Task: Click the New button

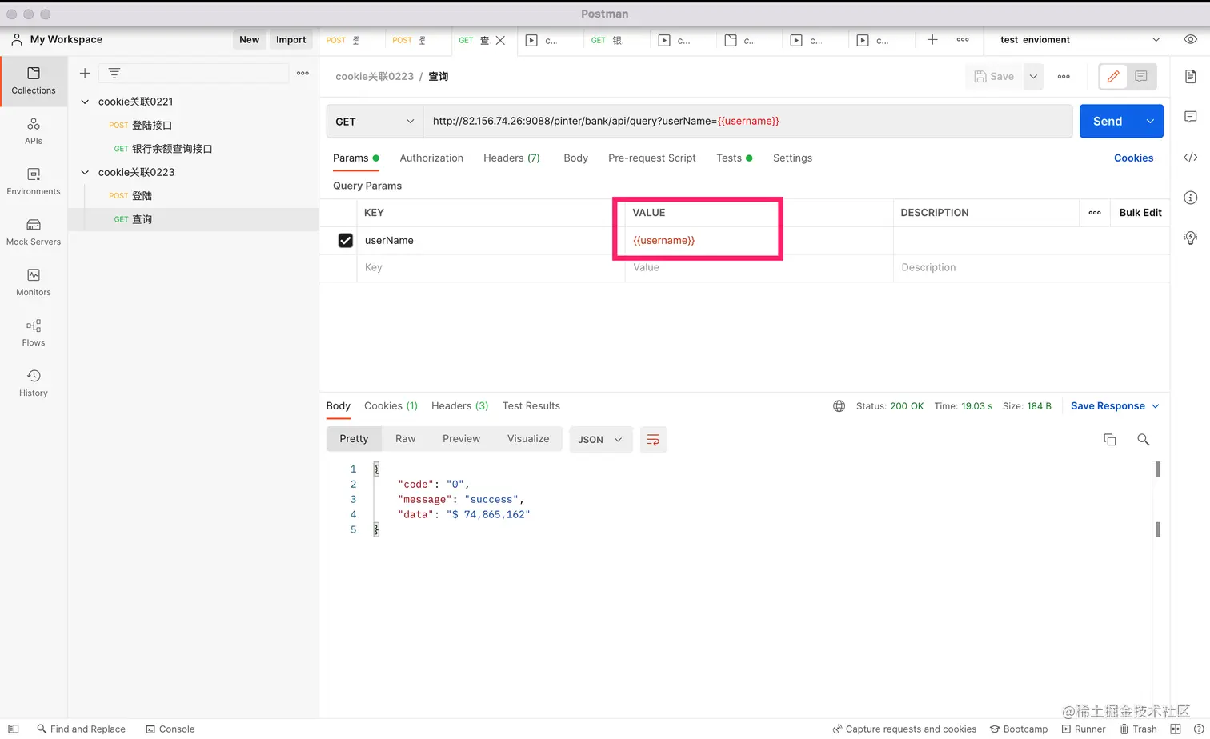Action: coord(249,39)
